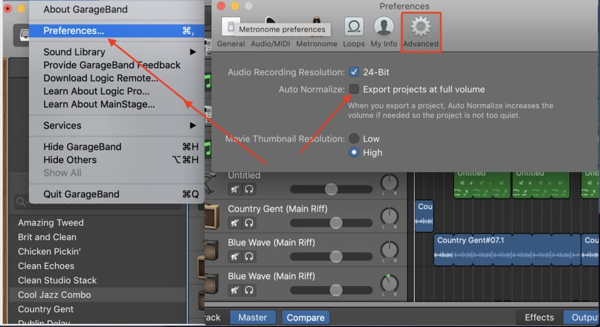
Task: Select Low movie thumbnail resolution
Action: click(354, 138)
